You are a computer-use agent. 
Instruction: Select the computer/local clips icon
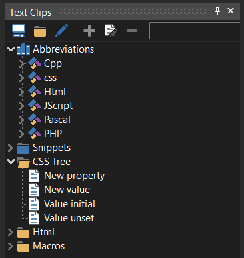tap(19, 31)
